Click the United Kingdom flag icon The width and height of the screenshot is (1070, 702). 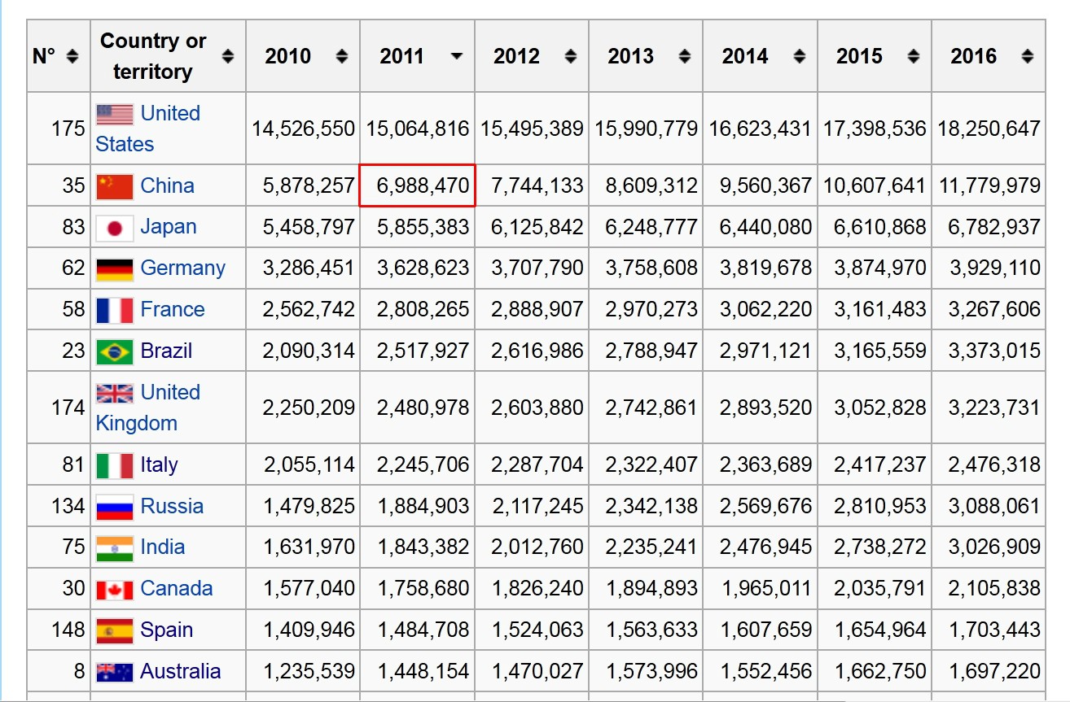[115, 394]
